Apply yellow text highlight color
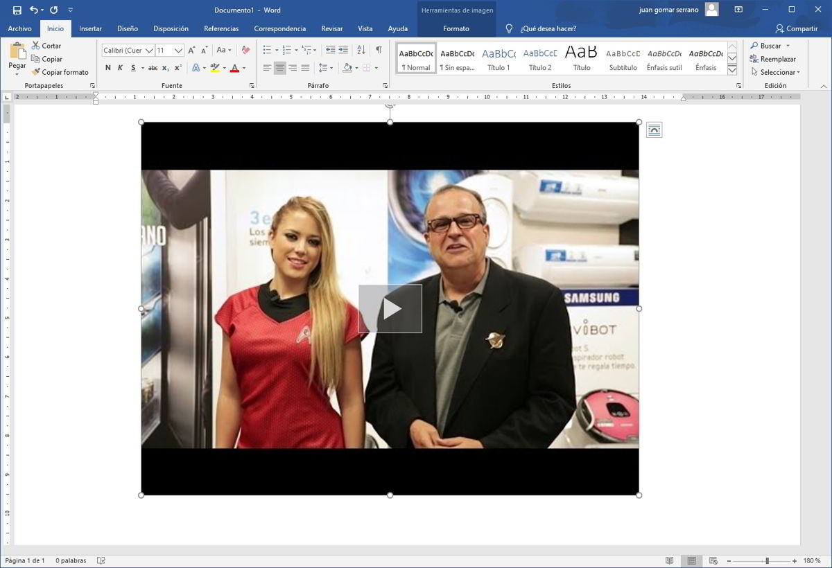Image resolution: width=832 pixels, height=568 pixels. click(x=214, y=69)
